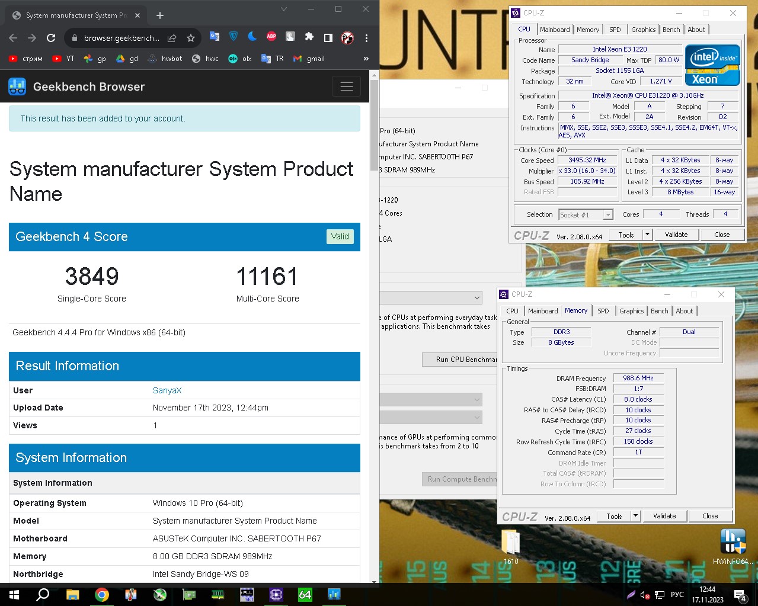
Task: Click Close in lower CPU-Z window
Action: click(x=710, y=516)
